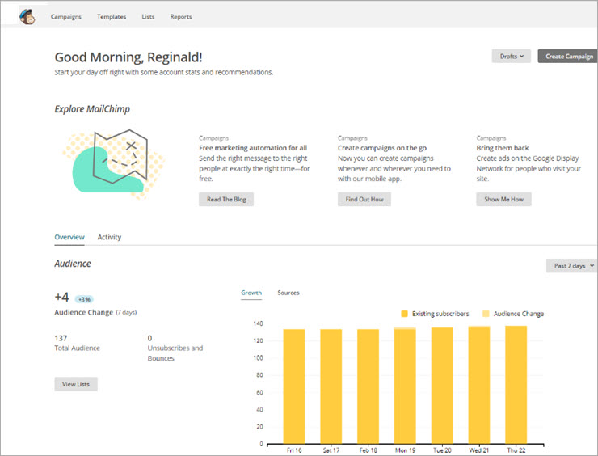Select the Growth chart tab

[x=251, y=293]
